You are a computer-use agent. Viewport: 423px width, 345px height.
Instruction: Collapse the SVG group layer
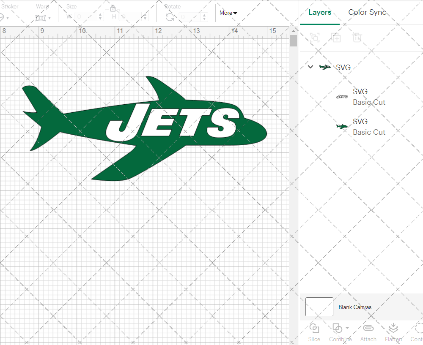(310, 67)
